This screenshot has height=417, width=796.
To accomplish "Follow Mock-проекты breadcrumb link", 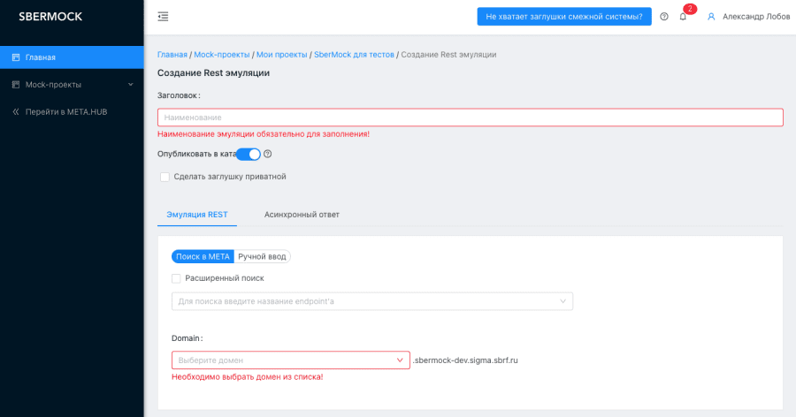I will [x=222, y=54].
